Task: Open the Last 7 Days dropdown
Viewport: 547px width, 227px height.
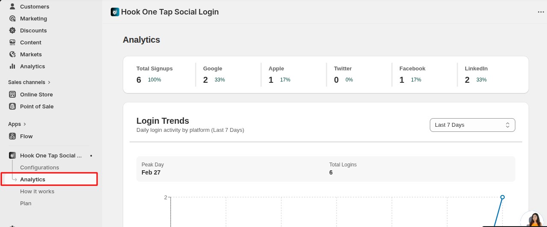Action: click(472, 125)
